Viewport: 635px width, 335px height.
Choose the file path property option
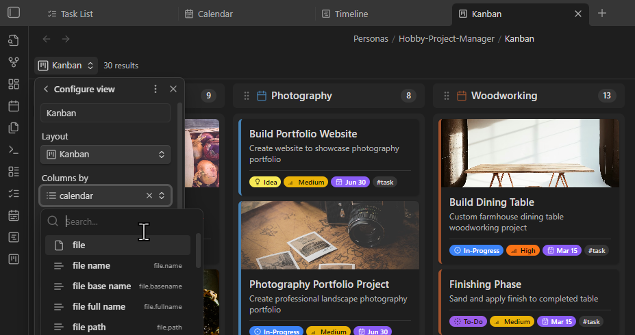click(x=89, y=327)
